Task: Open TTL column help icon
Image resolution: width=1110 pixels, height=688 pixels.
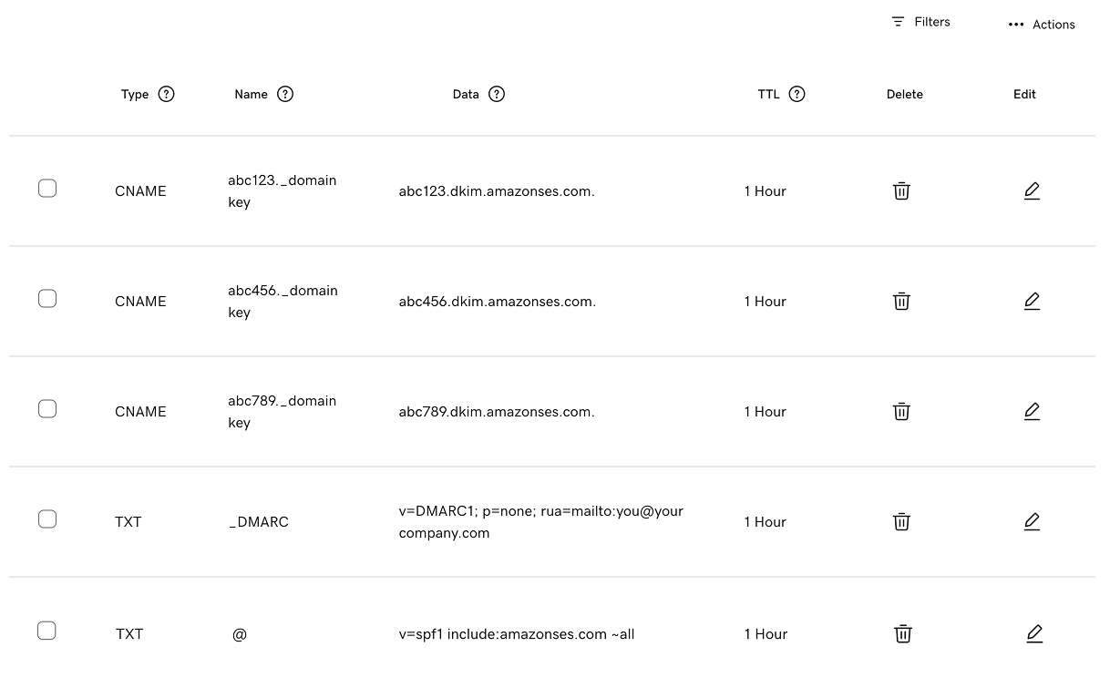Action: 797,94
